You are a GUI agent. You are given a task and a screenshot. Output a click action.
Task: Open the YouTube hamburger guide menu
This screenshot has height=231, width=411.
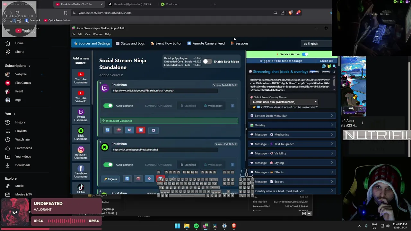[x=8, y=31]
